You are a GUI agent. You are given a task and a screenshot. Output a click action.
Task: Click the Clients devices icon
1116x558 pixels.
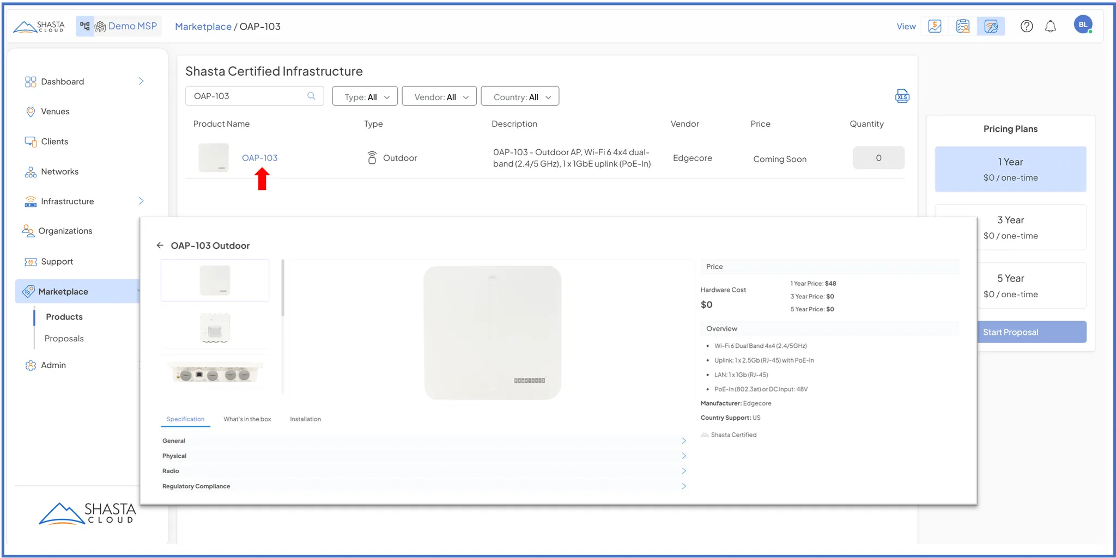(x=31, y=142)
